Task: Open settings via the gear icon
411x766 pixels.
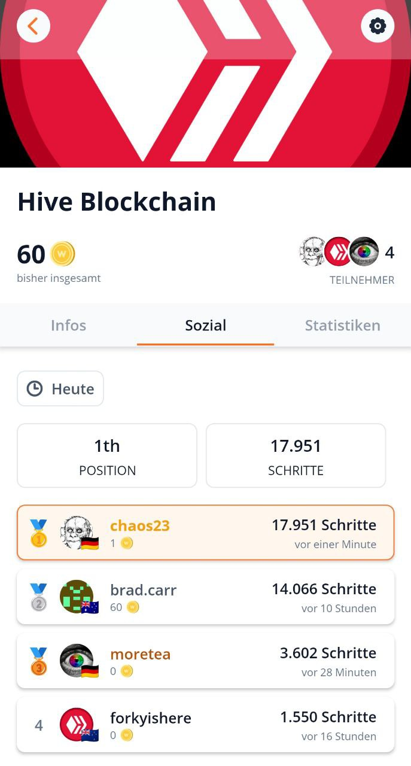Action: click(x=377, y=26)
